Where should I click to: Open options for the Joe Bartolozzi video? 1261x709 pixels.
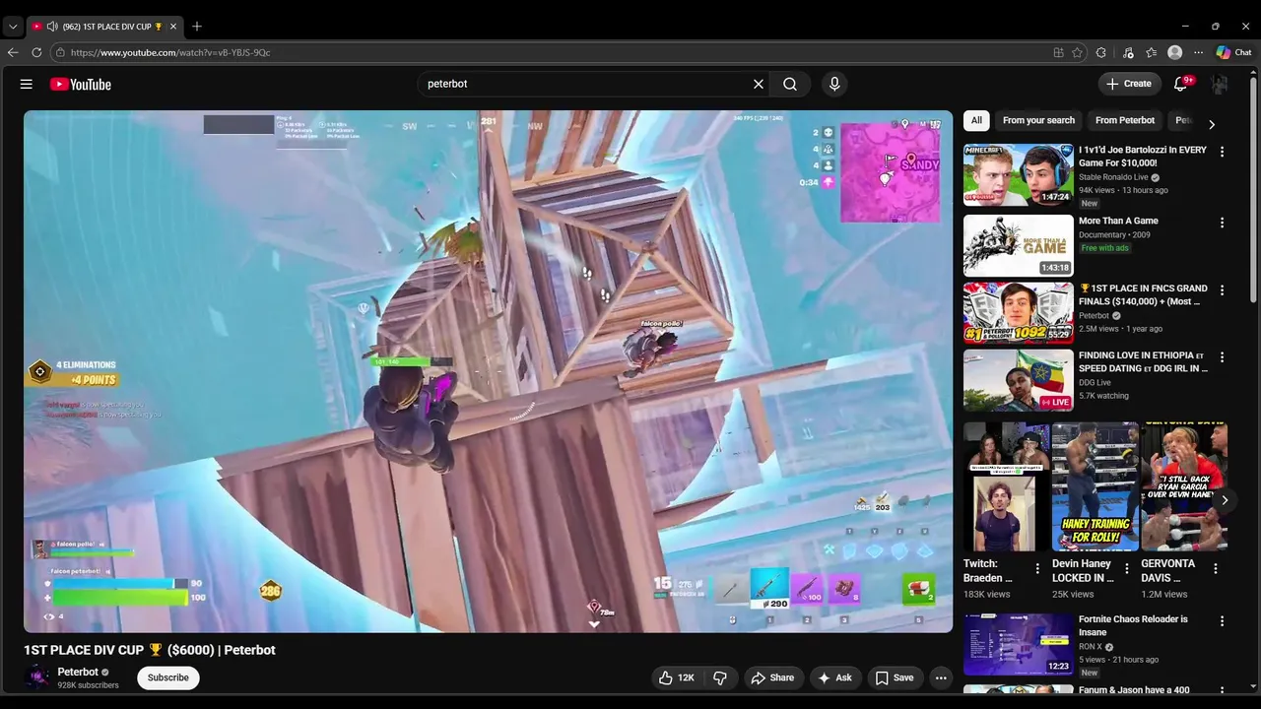pos(1222,152)
